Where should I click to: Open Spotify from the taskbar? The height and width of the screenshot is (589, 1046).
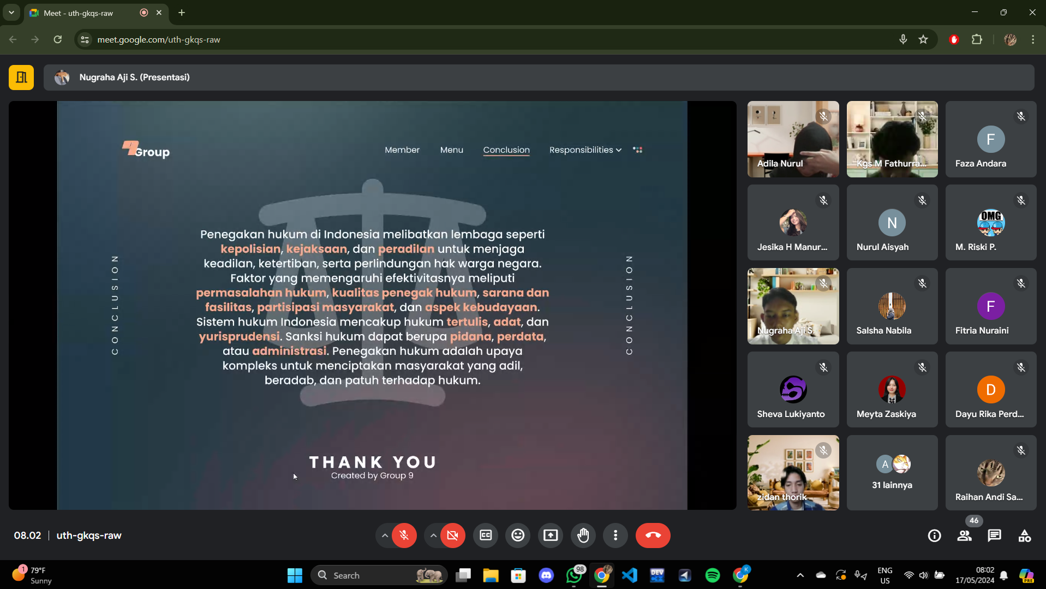click(x=713, y=575)
